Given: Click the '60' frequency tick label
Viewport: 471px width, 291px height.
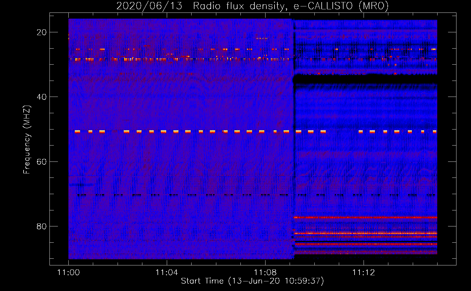Looking at the screenshot, I should pos(42,162).
